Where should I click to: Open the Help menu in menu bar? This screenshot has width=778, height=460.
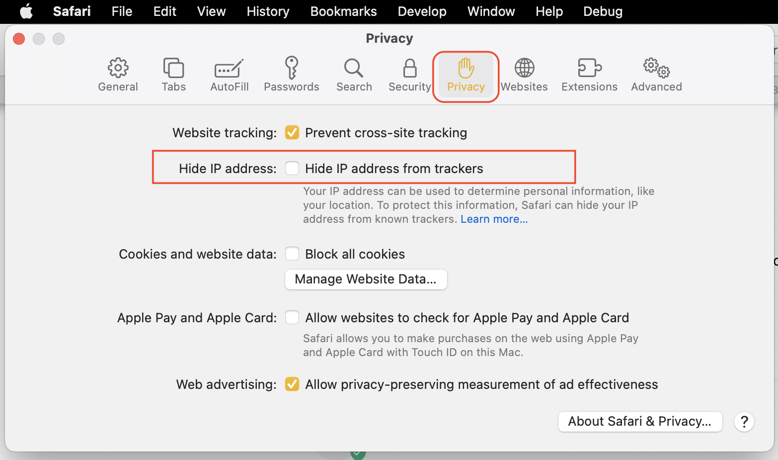[x=549, y=11]
